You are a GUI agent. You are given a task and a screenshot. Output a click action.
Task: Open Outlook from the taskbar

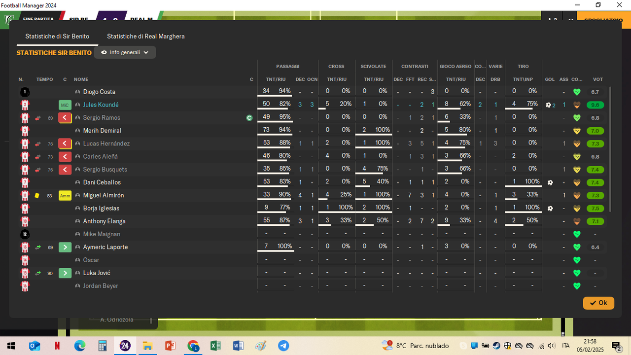pos(35,346)
